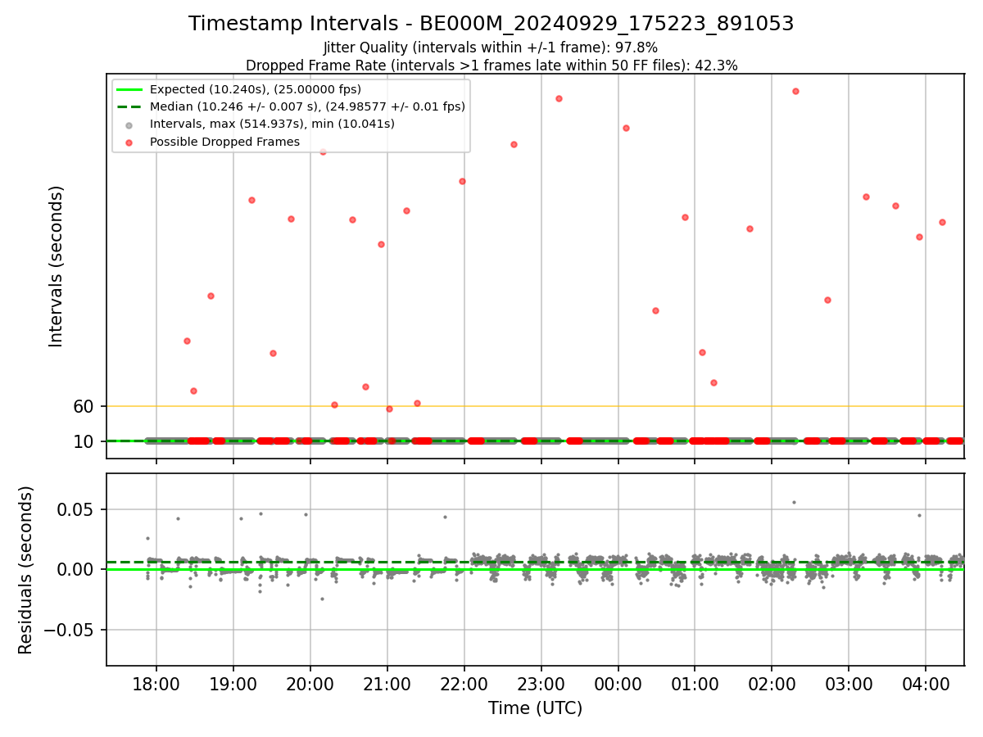Click the Dropped Frame Rate subtitle line

coord(491,66)
